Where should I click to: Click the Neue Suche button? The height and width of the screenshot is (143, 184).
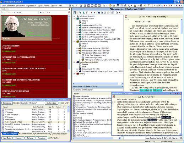[x=7, y=138]
